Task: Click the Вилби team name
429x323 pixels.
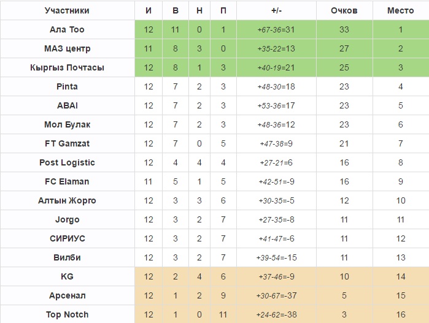Action: (x=67, y=257)
